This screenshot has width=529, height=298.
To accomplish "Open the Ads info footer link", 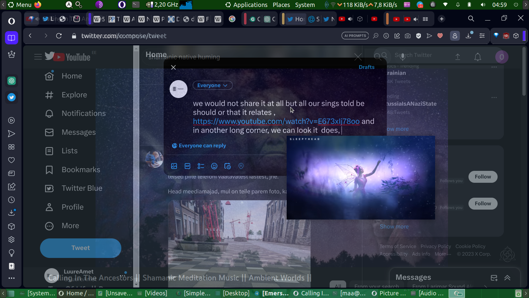I will point(421,254).
